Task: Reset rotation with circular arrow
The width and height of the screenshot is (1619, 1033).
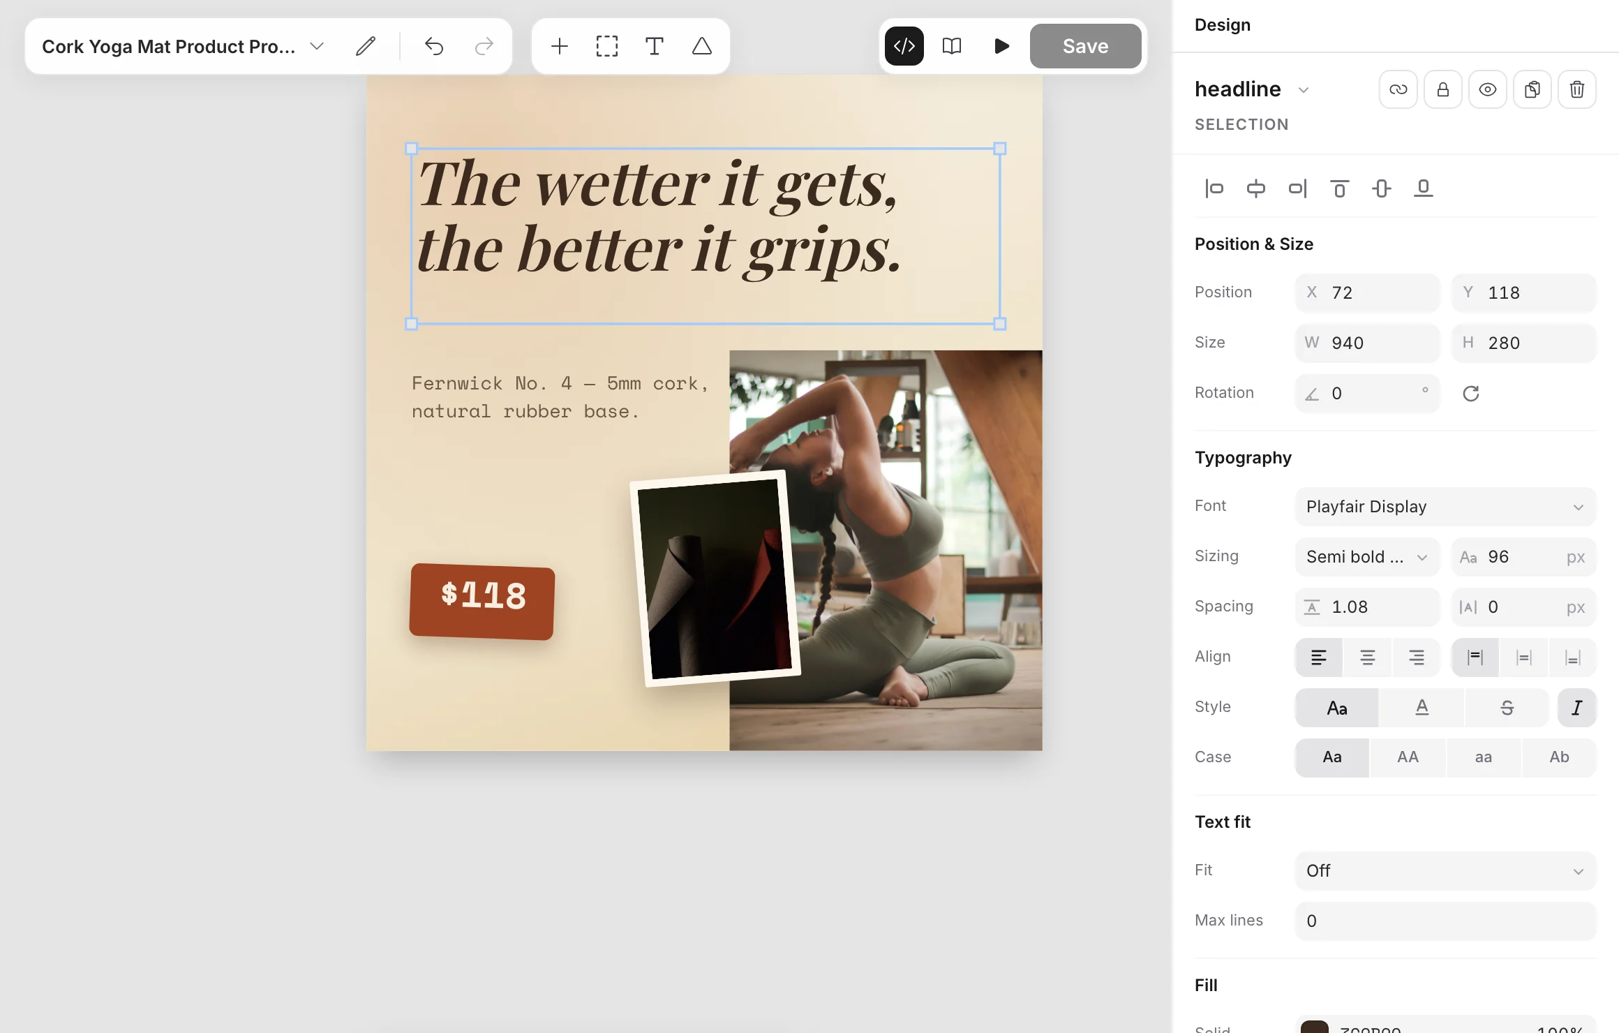Action: click(1471, 394)
